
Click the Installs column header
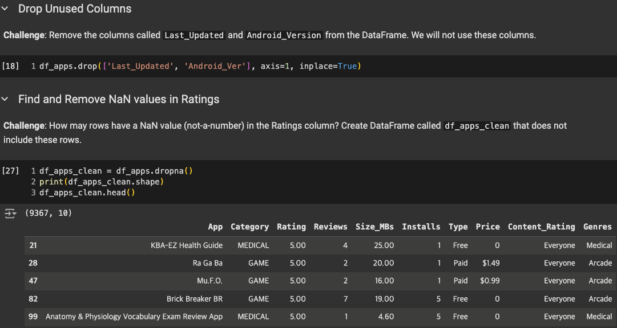(421, 227)
